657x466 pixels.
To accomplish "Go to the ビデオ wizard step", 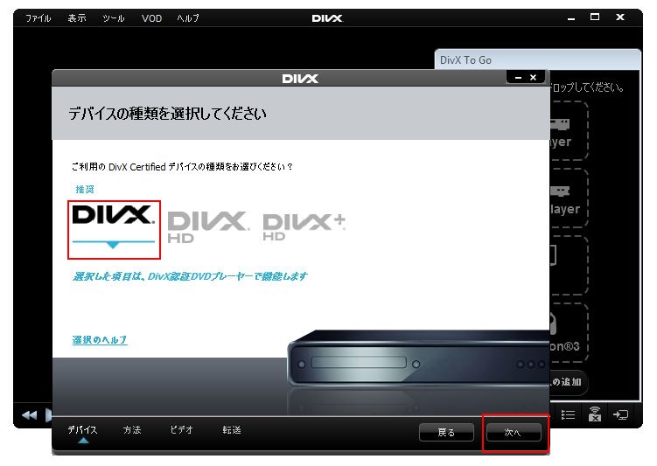I will (181, 430).
